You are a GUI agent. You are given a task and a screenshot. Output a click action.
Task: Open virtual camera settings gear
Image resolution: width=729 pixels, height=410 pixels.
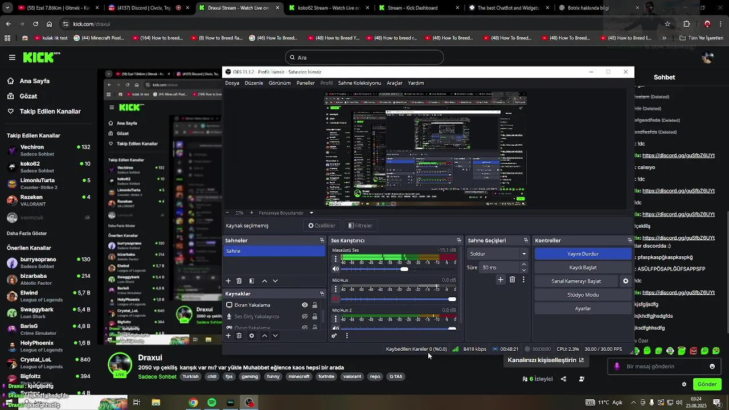tap(625, 281)
